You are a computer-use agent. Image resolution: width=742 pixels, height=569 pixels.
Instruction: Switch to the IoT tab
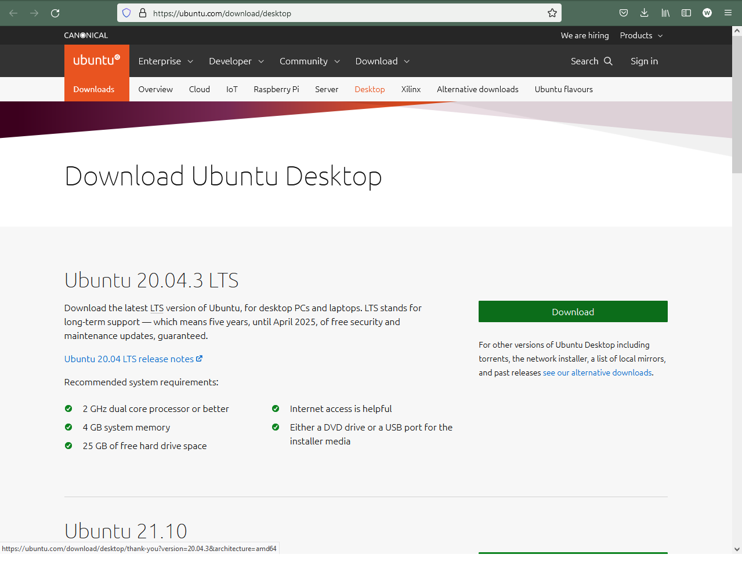click(x=232, y=89)
